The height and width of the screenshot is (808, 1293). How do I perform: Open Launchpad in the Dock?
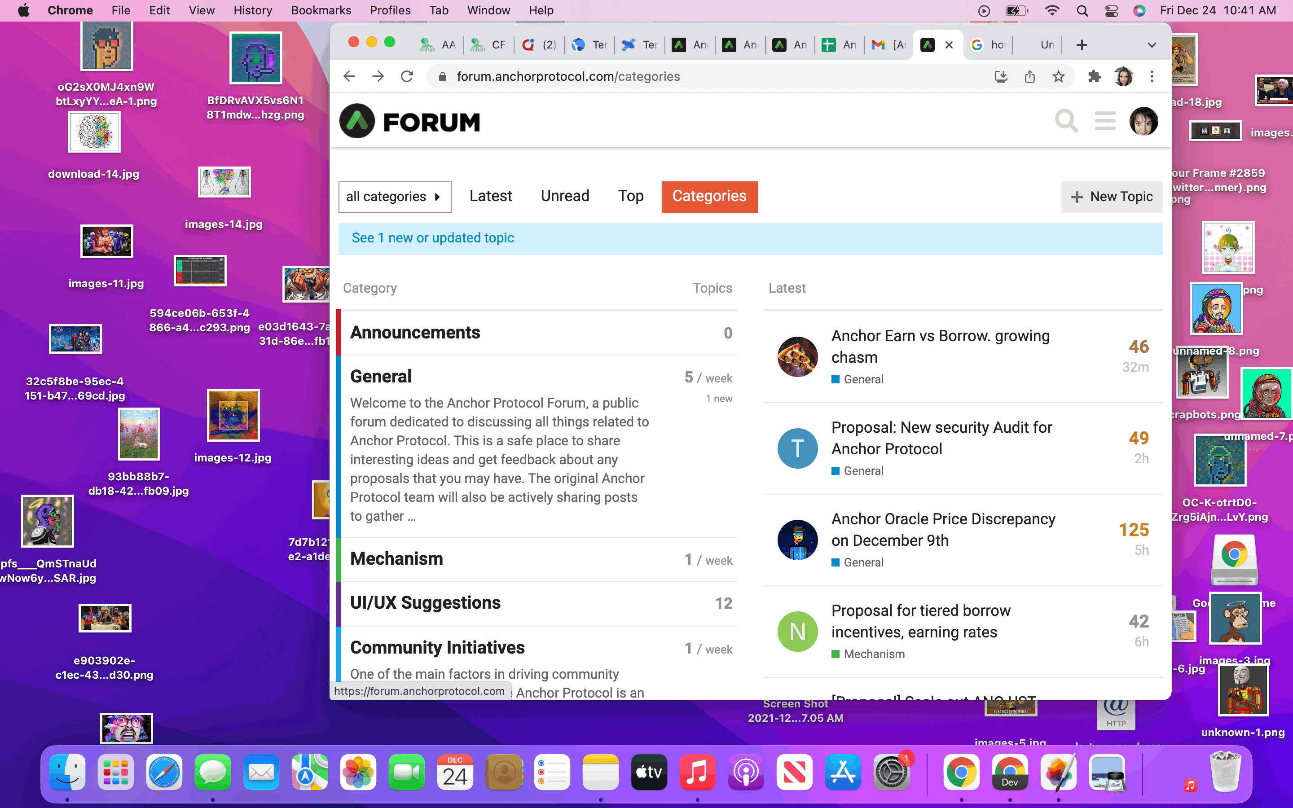click(115, 772)
